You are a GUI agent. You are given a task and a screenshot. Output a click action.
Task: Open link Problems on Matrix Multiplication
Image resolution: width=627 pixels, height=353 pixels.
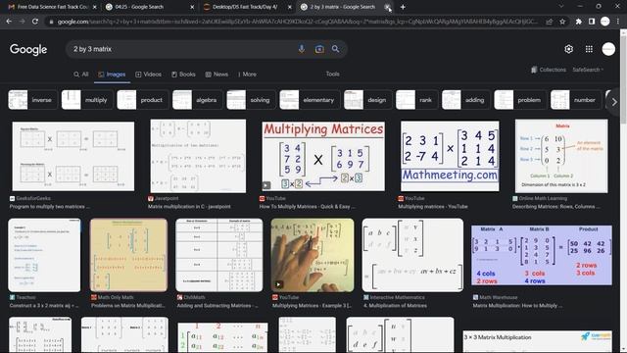click(x=128, y=305)
